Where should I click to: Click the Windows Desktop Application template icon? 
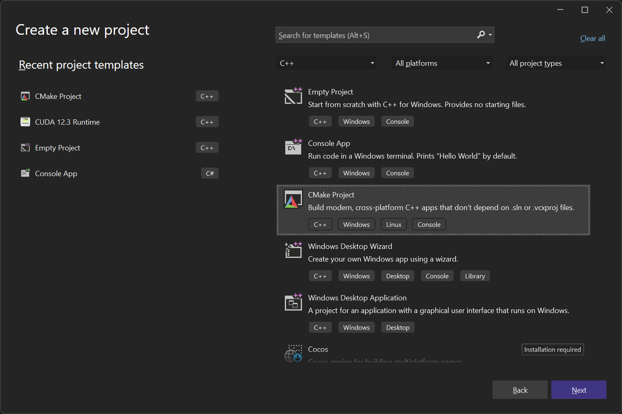tap(293, 302)
